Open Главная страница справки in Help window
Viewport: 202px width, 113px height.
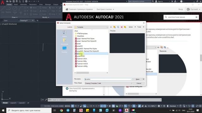coord(79,9)
